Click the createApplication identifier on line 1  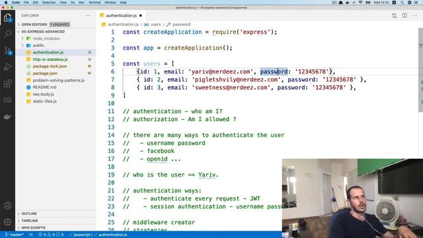click(x=173, y=32)
